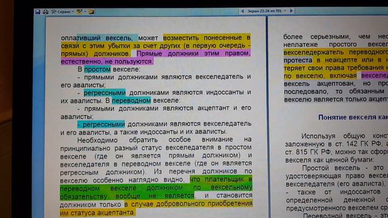Image resolution: width=388 pixels, height=218 pixels.
Task: Go to next screen with right arrow
Action: click(291, 11)
